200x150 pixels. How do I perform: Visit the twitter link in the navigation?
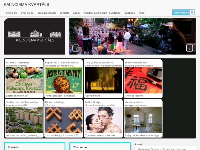pos(142,13)
